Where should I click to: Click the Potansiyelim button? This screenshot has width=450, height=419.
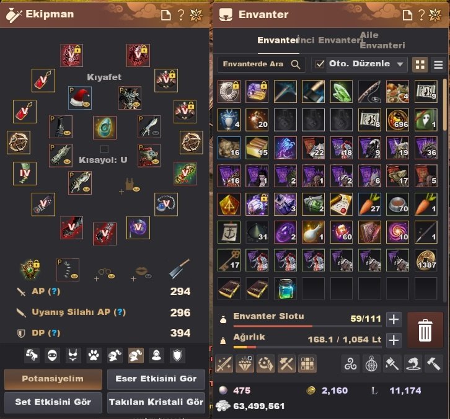pos(53,379)
